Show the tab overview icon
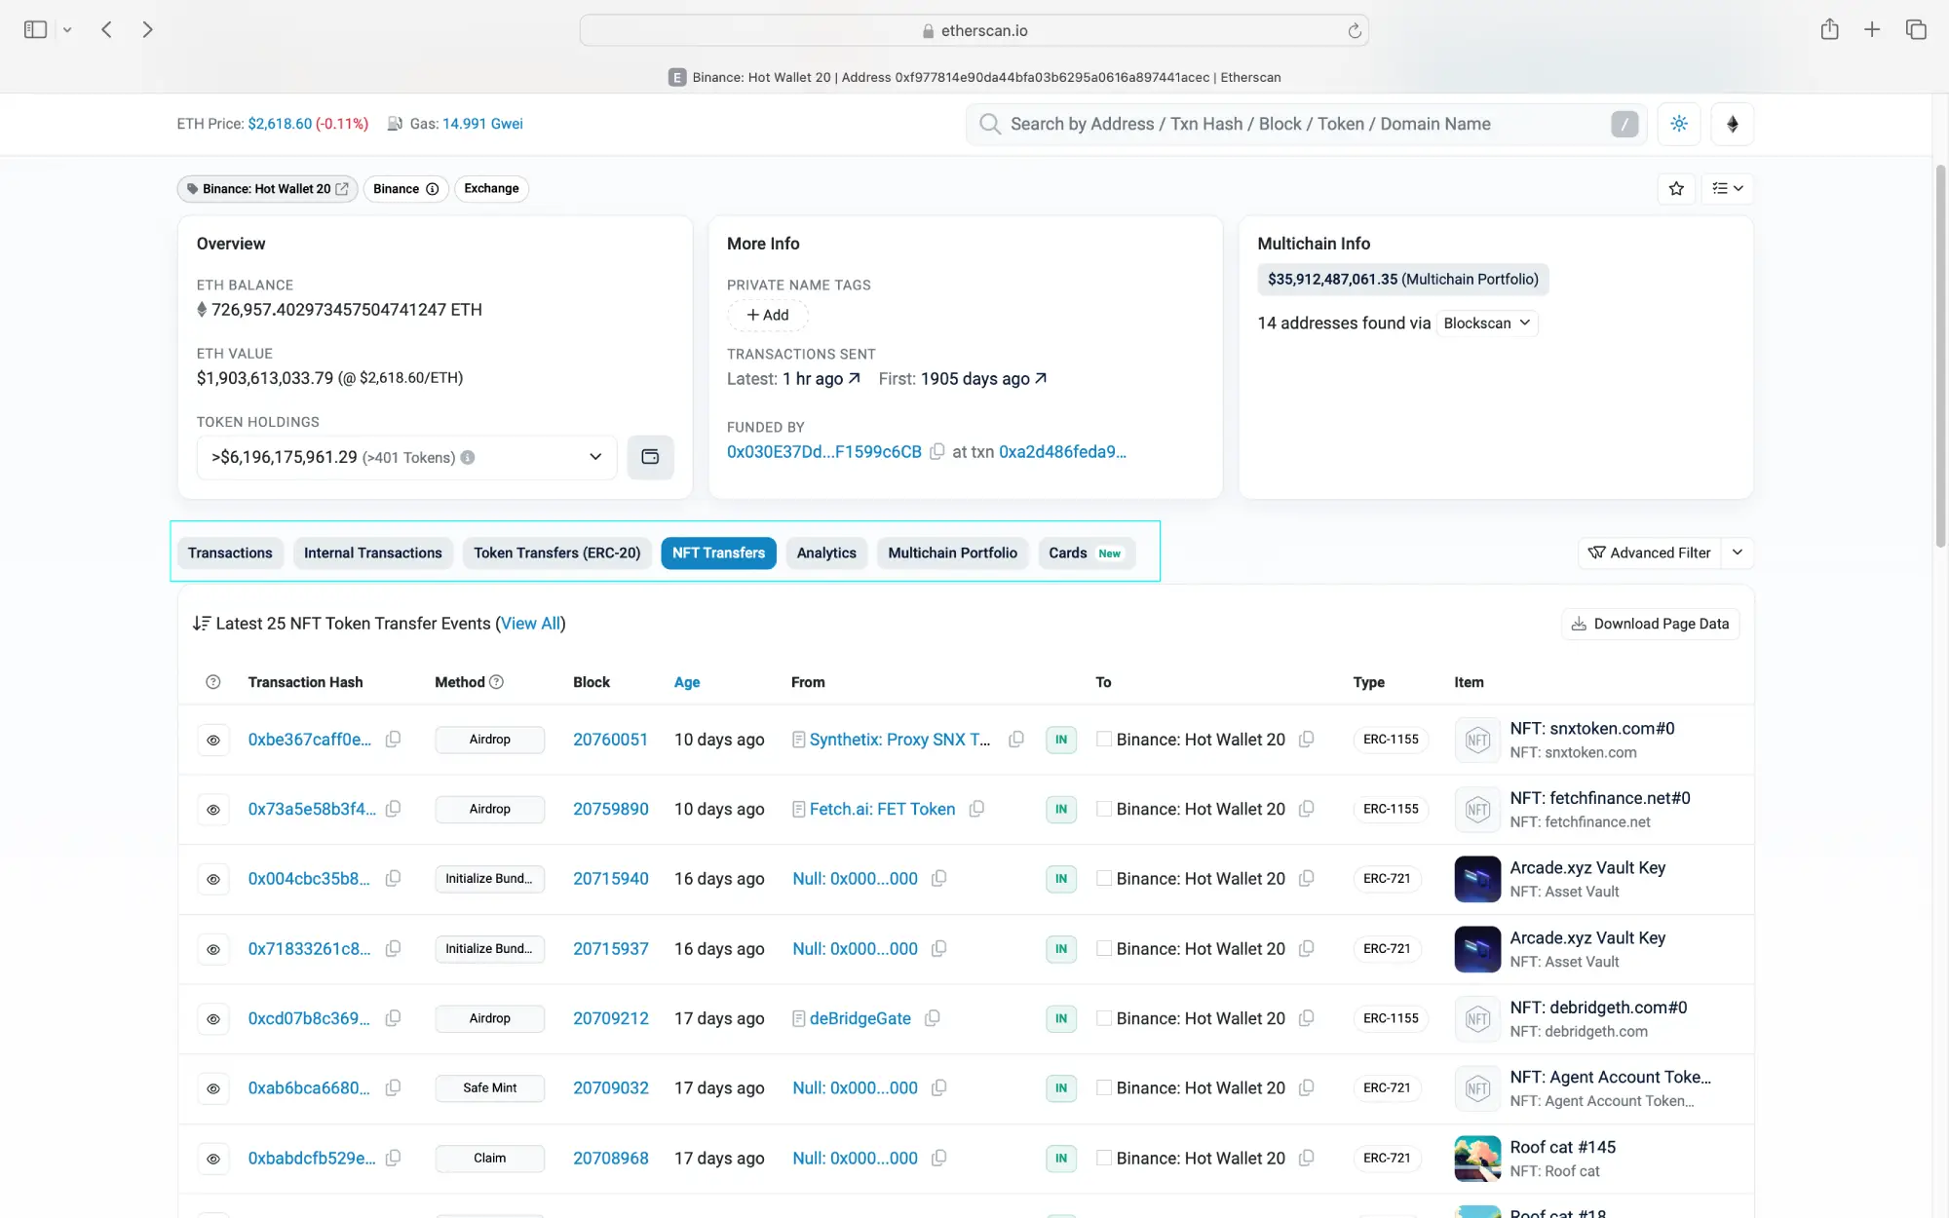Screen dimensions: 1949x1218 tap(1916, 29)
